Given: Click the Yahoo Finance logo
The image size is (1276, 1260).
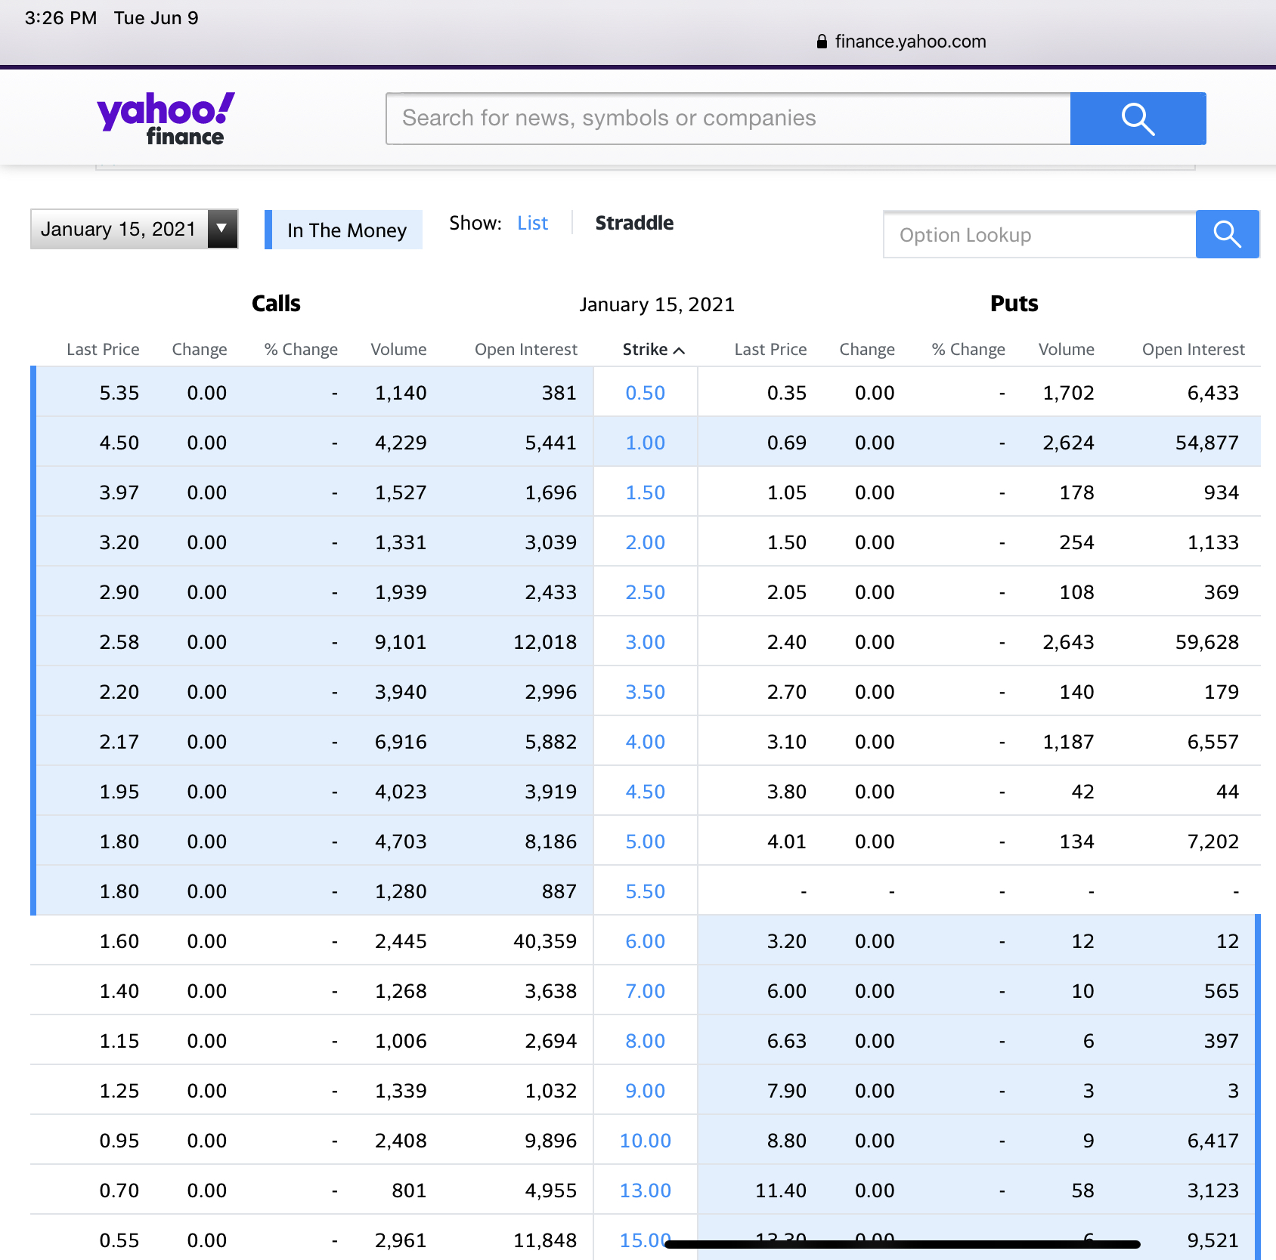Looking at the screenshot, I should [x=166, y=119].
